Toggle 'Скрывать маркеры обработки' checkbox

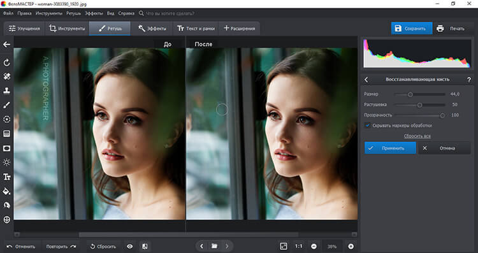pyautogui.click(x=368, y=126)
